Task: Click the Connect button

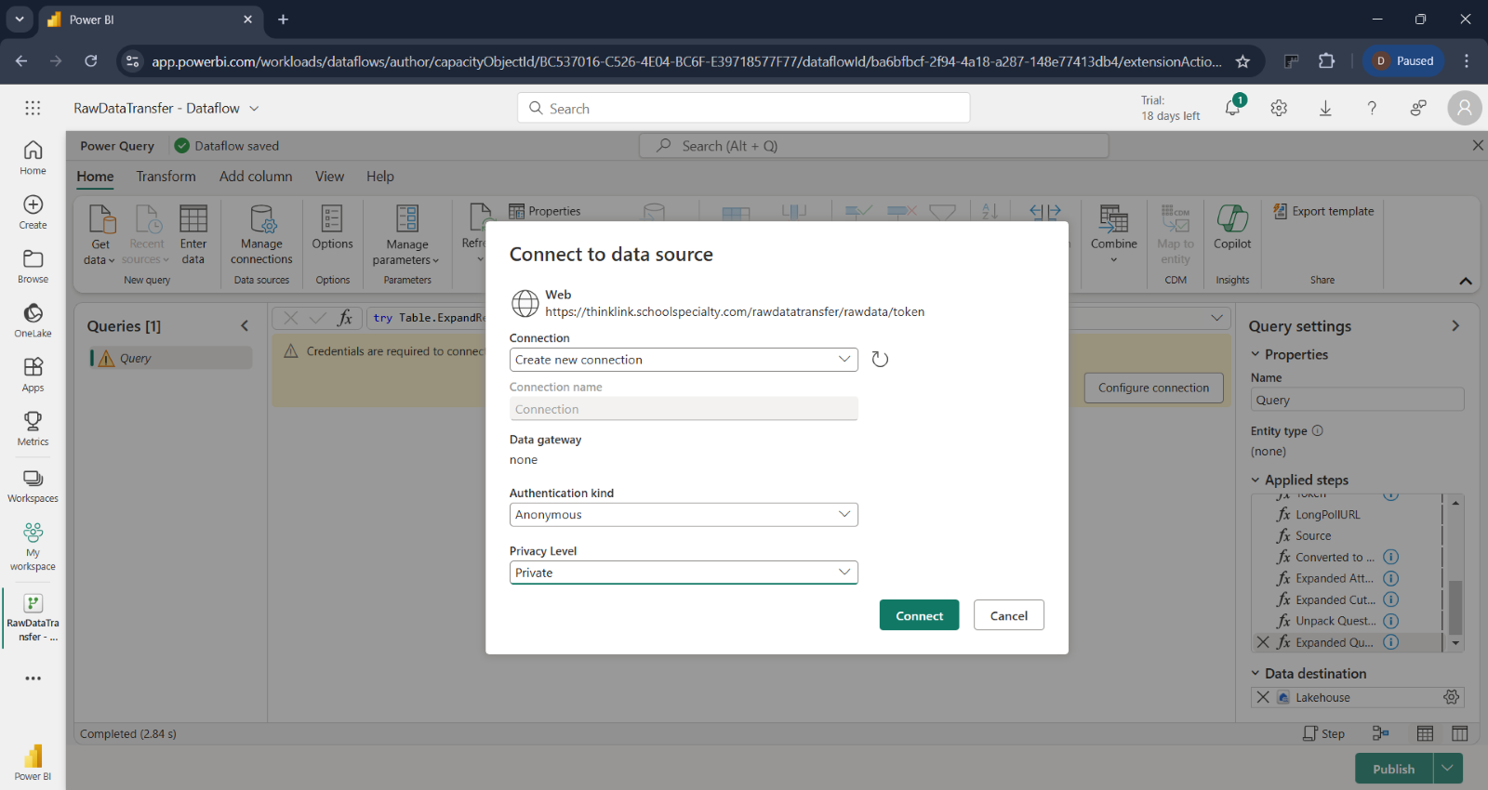Action: point(919,615)
